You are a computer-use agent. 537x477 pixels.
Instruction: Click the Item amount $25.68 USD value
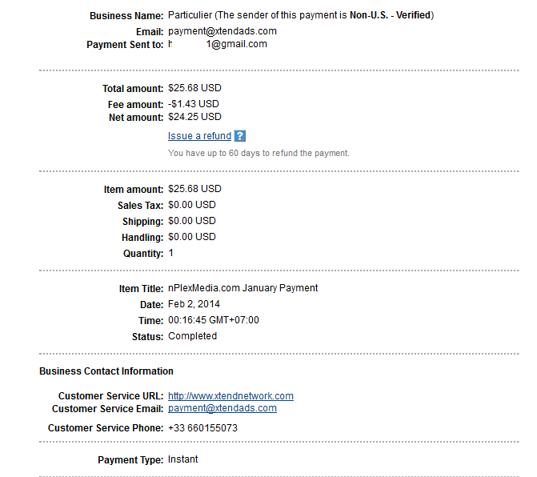coord(194,189)
